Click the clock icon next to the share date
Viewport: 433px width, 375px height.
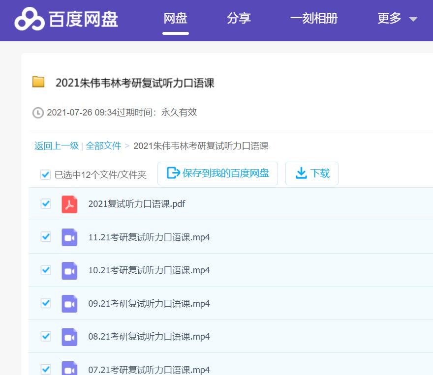[38, 112]
